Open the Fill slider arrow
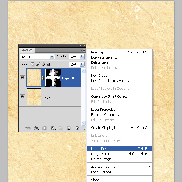This screenshot has width=182, height=182. click(82, 64)
